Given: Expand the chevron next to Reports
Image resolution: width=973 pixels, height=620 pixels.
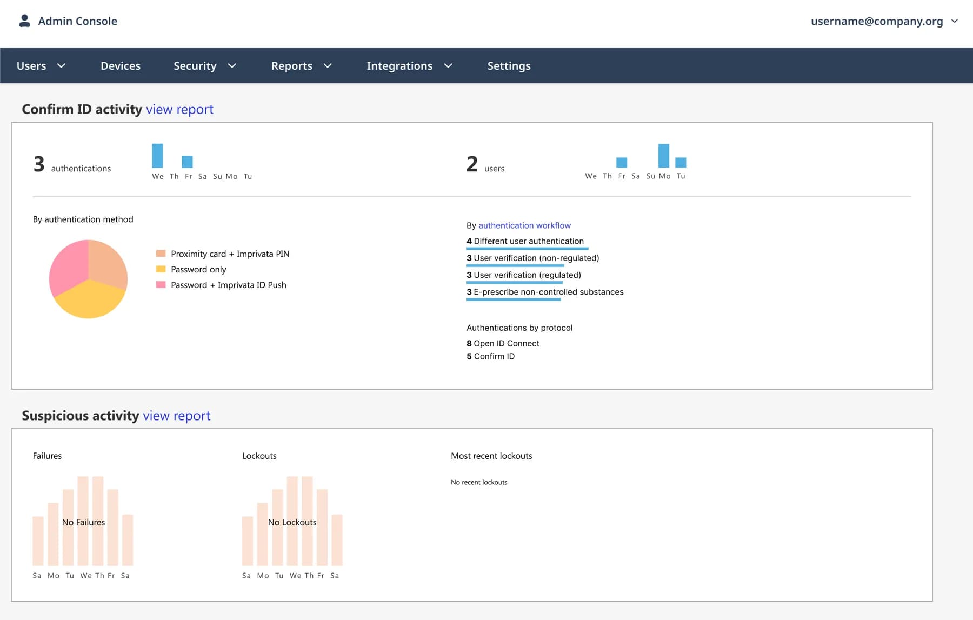Looking at the screenshot, I should pyautogui.click(x=328, y=66).
